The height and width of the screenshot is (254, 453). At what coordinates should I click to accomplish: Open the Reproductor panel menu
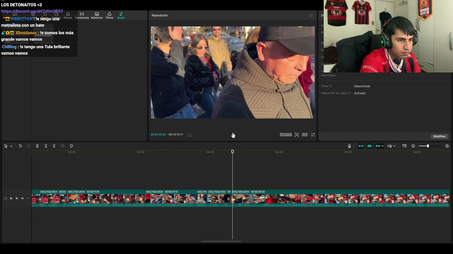311,15
